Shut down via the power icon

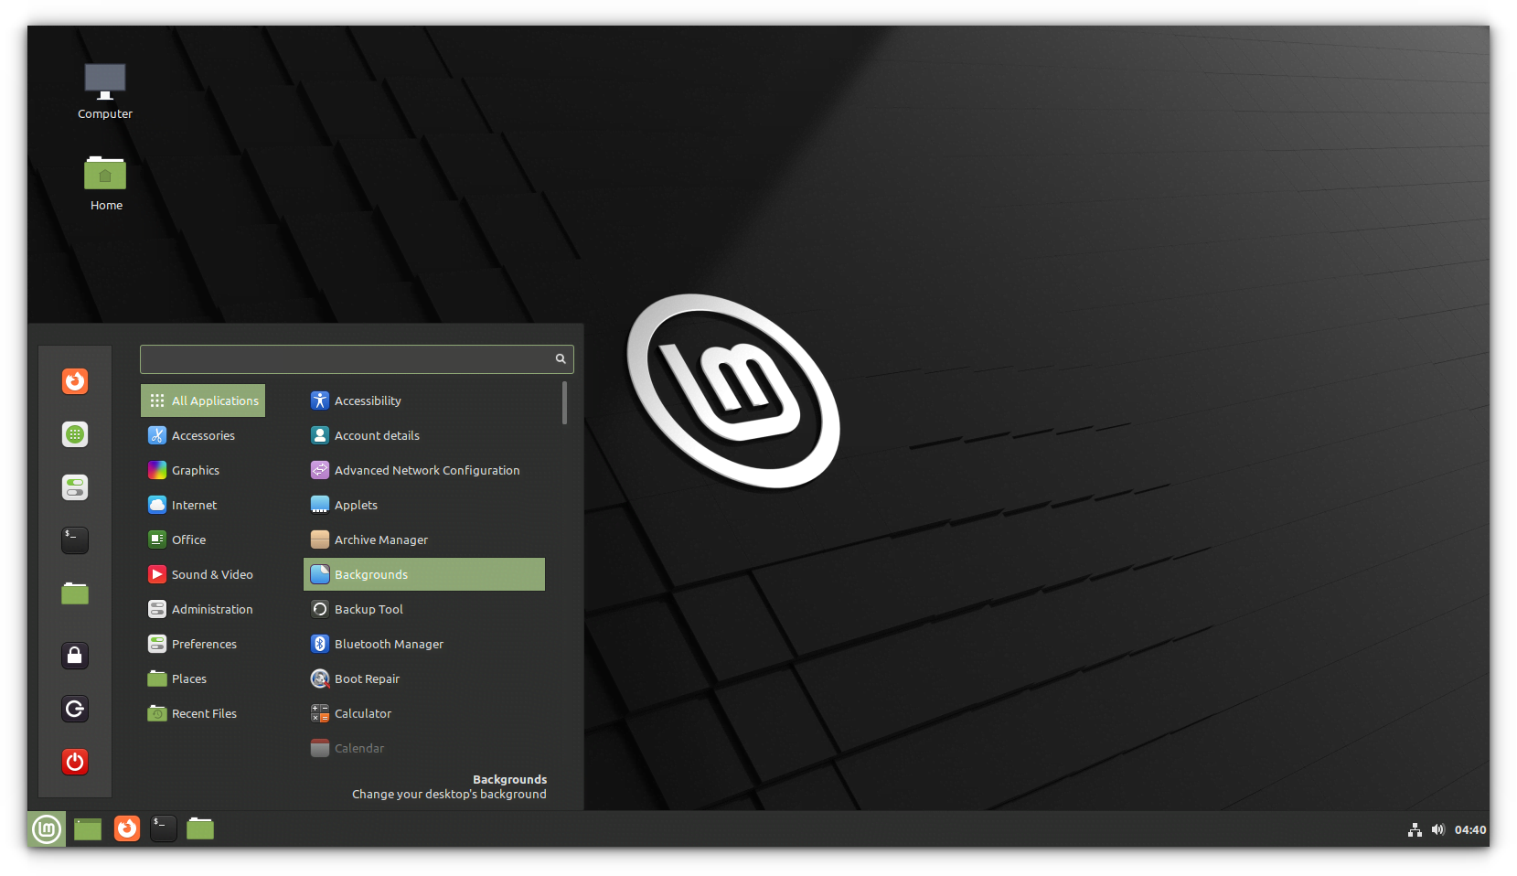tap(74, 761)
